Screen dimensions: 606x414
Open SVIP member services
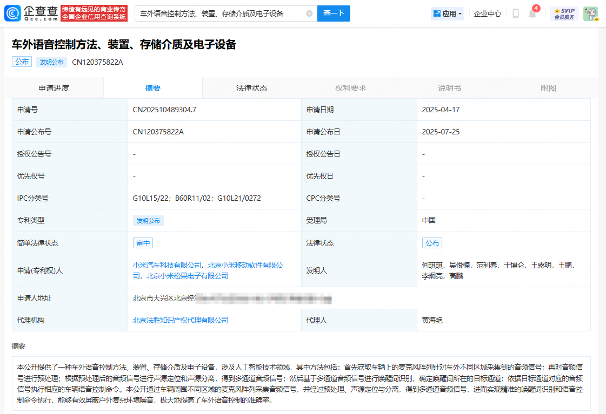coord(564,13)
